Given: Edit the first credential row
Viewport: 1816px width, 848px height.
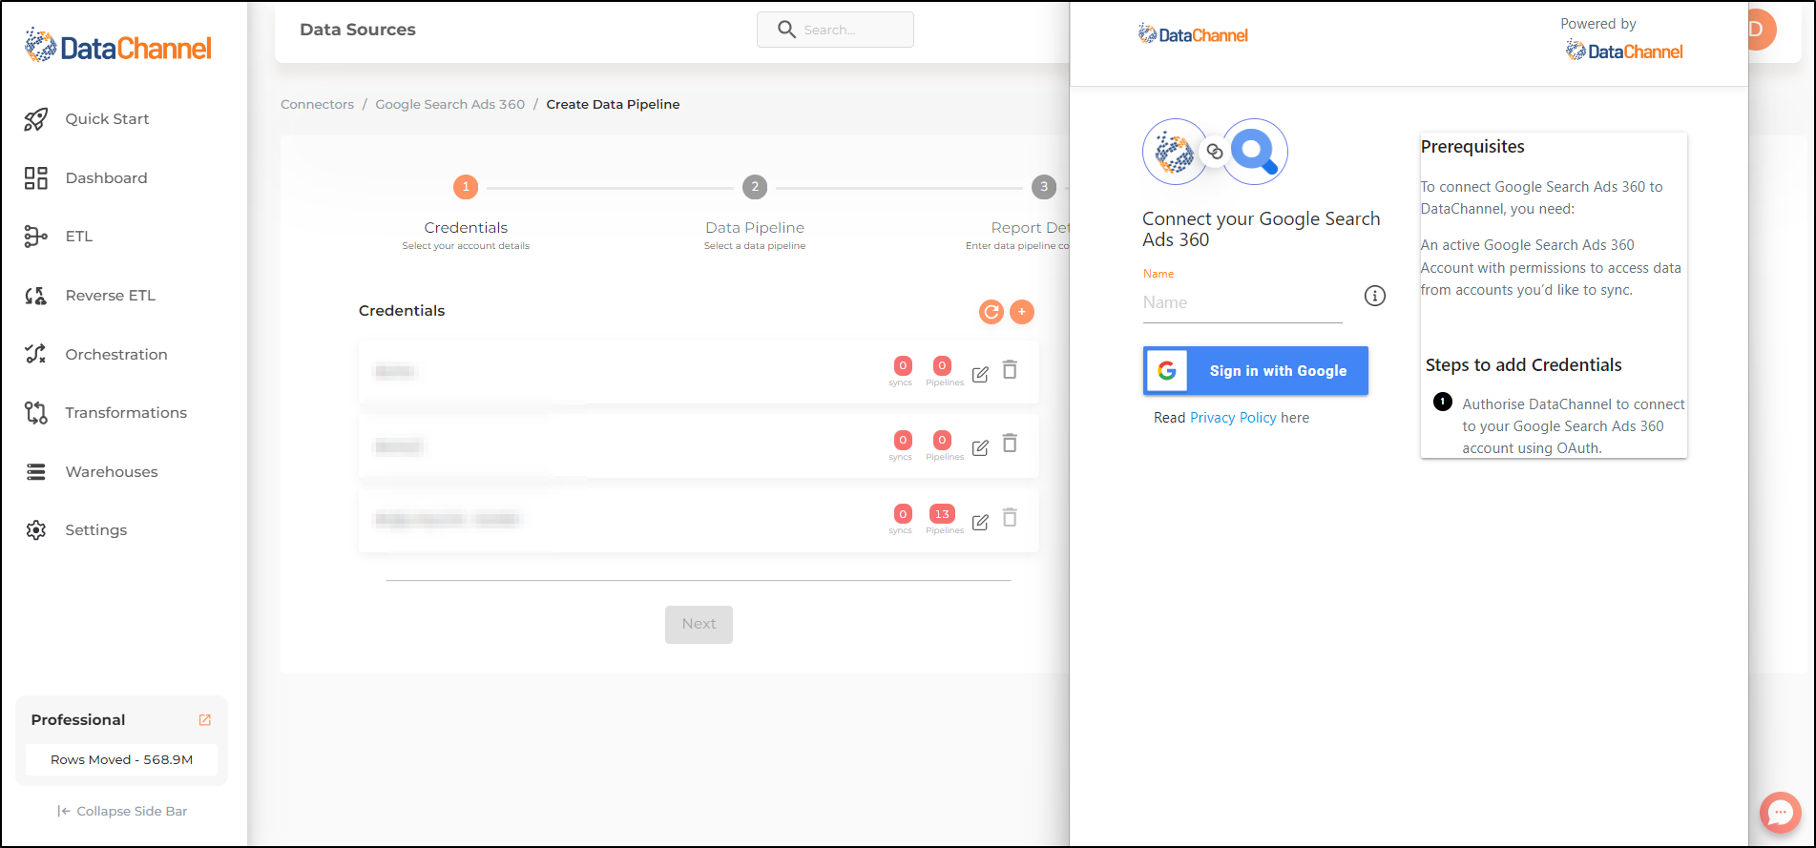Looking at the screenshot, I should [980, 375].
